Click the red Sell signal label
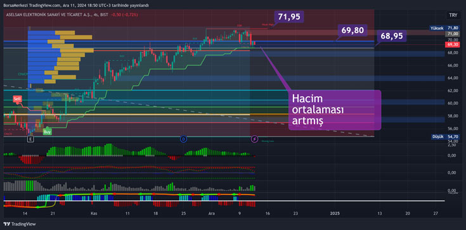 tap(17, 99)
